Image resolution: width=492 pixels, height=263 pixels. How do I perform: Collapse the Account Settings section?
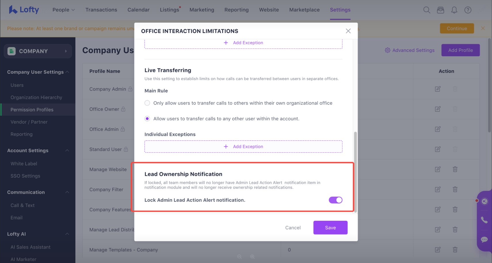pyautogui.click(x=67, y=150)
